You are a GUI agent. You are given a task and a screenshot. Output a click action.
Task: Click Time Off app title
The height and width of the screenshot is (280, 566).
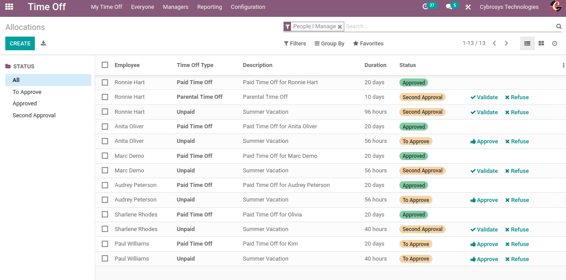47,7
